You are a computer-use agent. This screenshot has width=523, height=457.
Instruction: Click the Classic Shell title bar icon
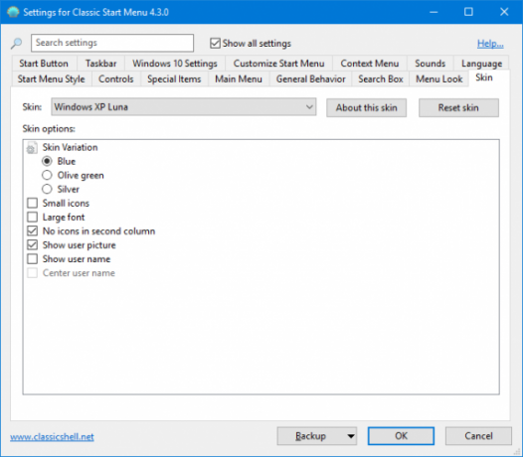[x=13, y=12]
